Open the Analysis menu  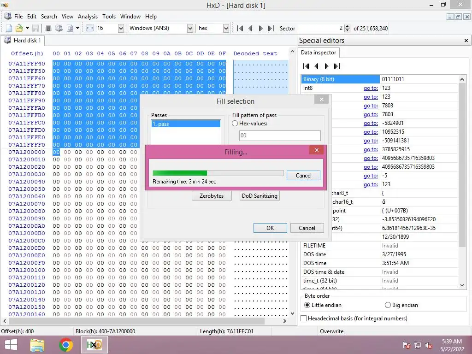pos(88,17)
